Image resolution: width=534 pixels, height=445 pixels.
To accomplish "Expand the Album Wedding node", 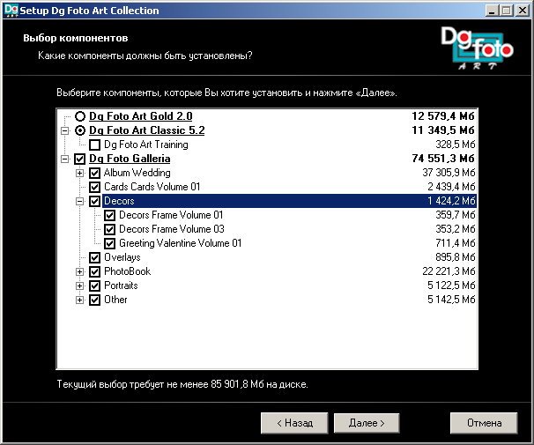I will (79, 173).
